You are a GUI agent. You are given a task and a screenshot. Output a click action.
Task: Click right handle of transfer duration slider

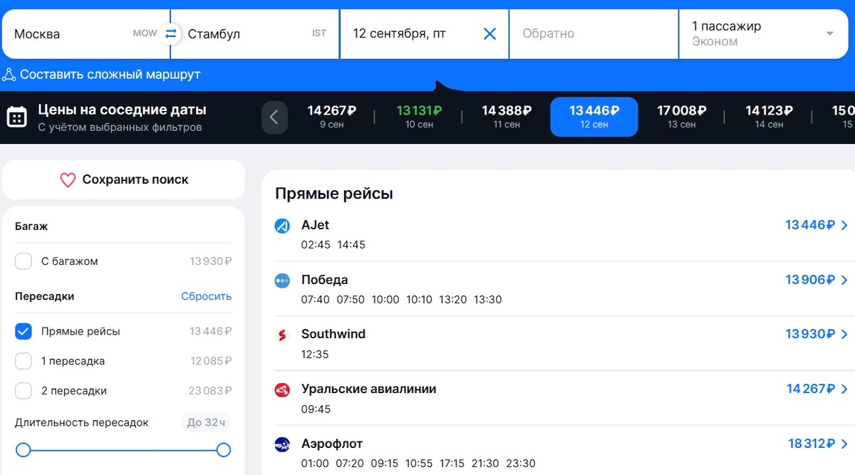coord(224,450)
